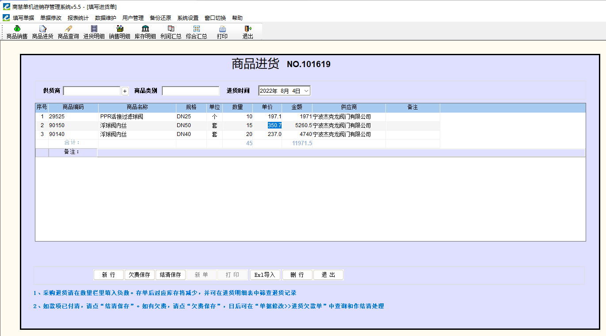Open the 库存明细 toolbar icon

[x=145, y=32]
